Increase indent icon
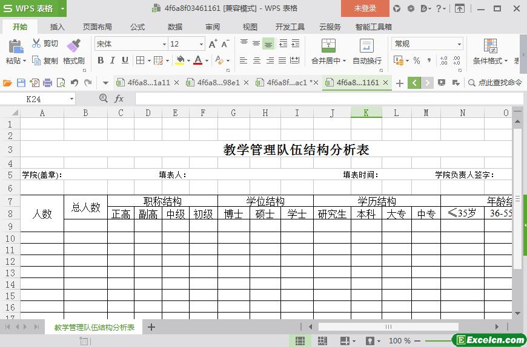 (296, 44)
